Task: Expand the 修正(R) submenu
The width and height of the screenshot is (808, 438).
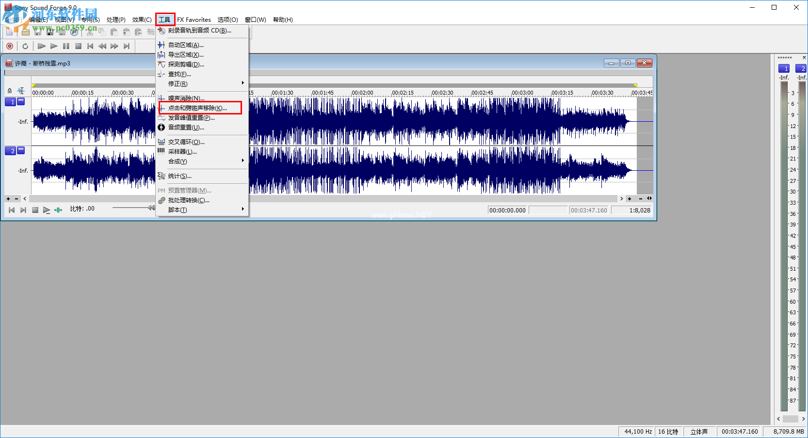Action: pos(202,84)
